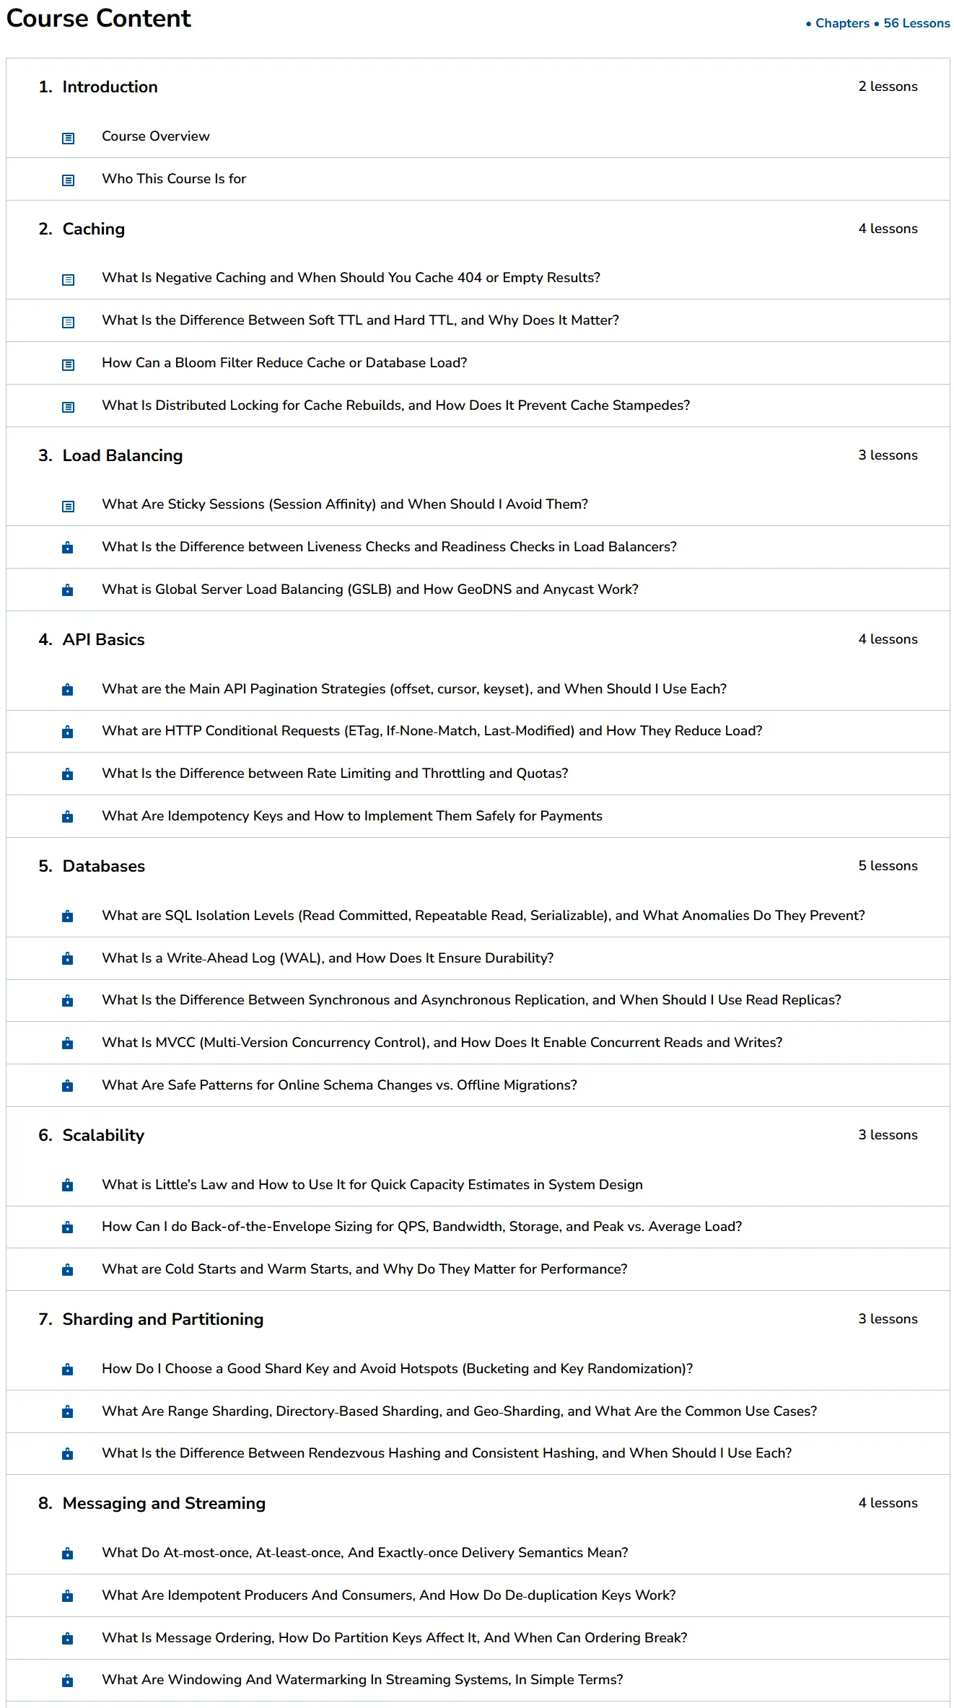
Task: Click the lock icon beside Little's Law lesson
Action: coord(68,1185)
